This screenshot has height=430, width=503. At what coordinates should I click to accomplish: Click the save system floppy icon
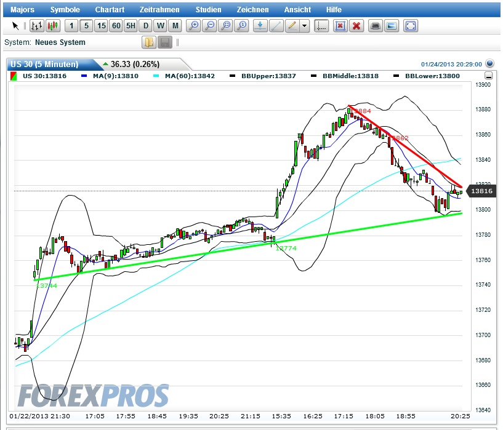(165, 42)
